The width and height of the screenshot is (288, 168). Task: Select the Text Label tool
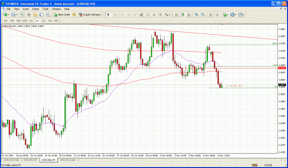pyautogui.click(x=160, y=15)
